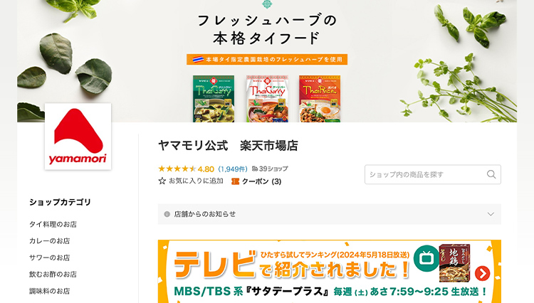Open the 店舗からのお知らせ notice bar
Screen dimensions: 534x303
[330, 214]
